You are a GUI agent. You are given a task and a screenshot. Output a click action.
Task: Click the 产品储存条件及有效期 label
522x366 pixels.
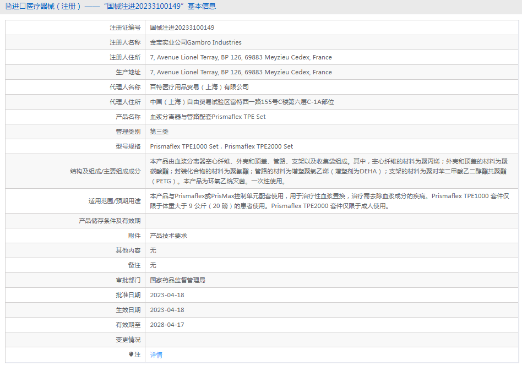click(110, 221)
